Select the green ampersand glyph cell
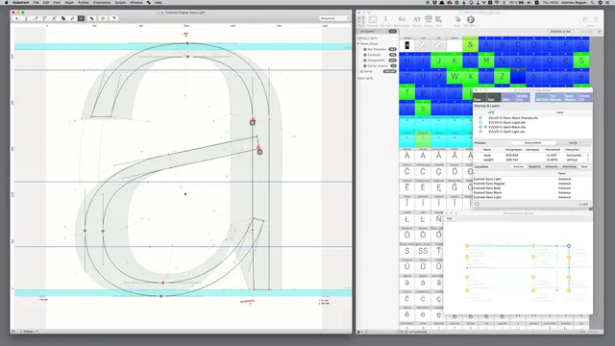615x346 pixels. click(x=470, y=45)
